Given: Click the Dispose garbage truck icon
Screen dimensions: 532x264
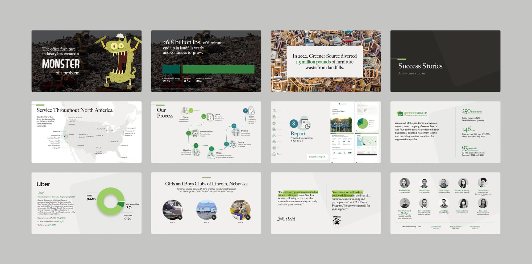Looking at the screenshot, I should tap(236, 132).
